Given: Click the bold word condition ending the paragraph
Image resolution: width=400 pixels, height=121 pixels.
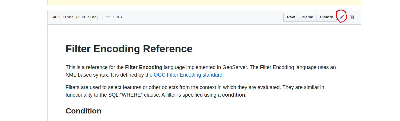Looking at the screenshot, I should [233, 95].
